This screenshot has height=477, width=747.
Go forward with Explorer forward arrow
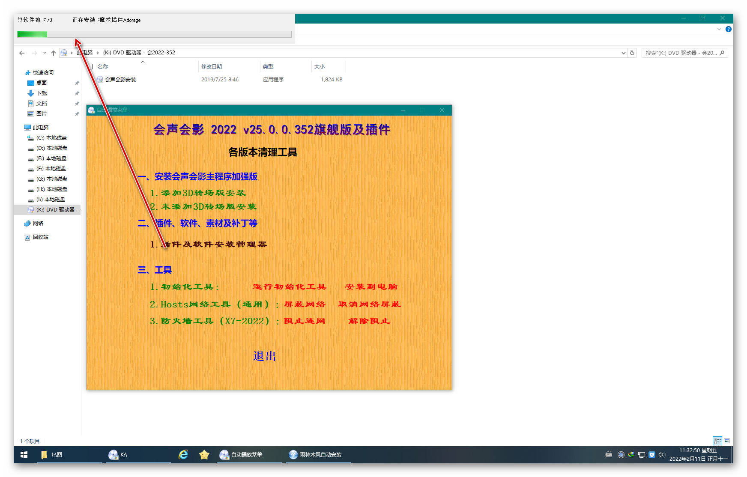click(x=35, y=53)
